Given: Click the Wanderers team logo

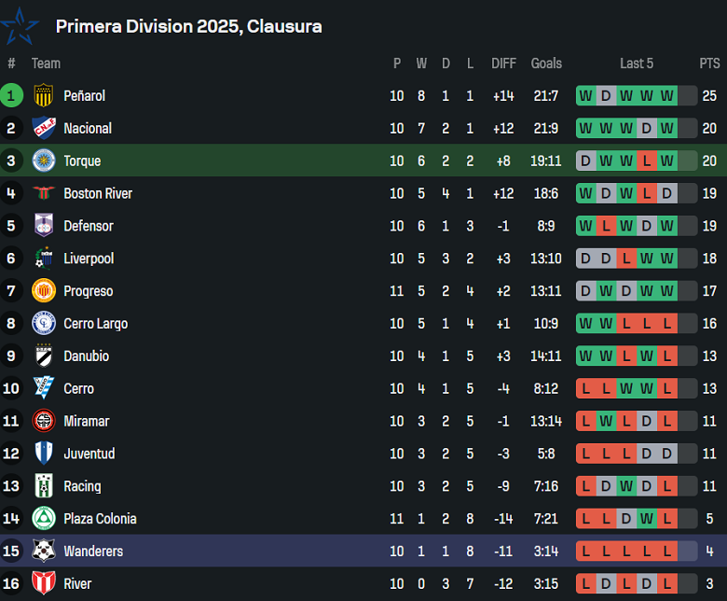Looking at the screenshot, I should [44, 552].
